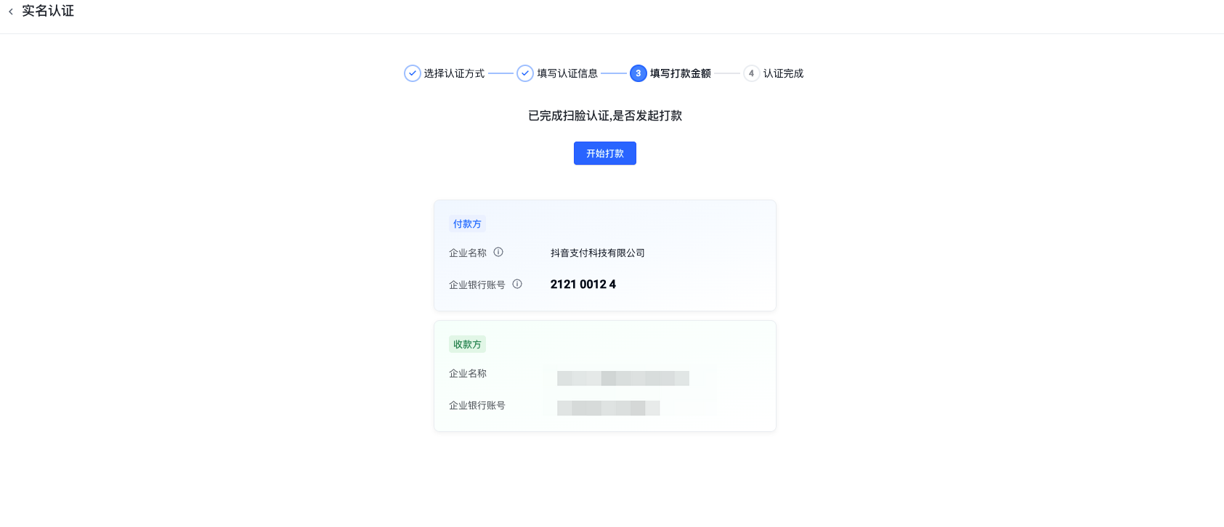Select the 填写打款金额 step label
Screen dimensions: 1224x527
coord(680,73)
